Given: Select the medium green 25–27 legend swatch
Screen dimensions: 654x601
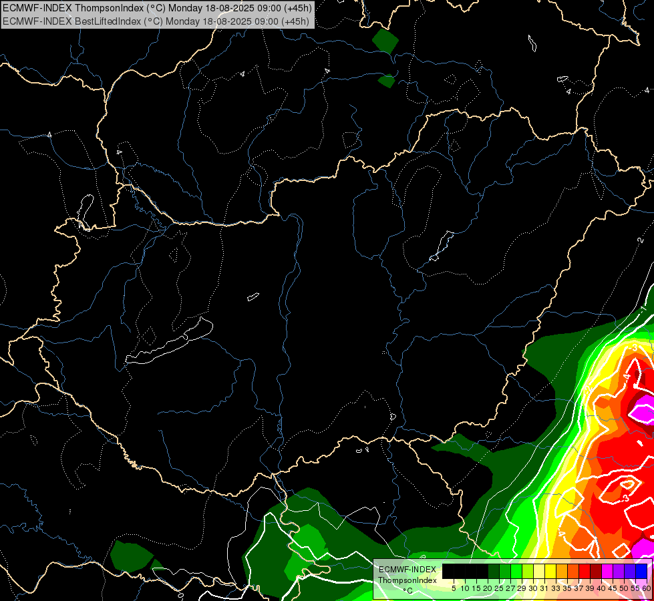Looking at the screenshot, I should pyautogui.click(x=505, y=571).
